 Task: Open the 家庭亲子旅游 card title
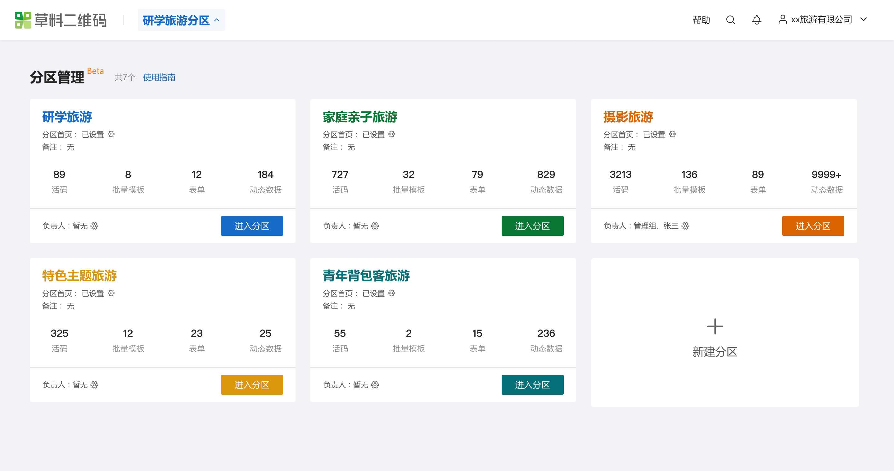click(x=360, y=117)
